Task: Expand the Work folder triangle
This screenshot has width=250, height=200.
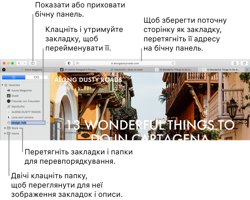Action: point(5,128)
